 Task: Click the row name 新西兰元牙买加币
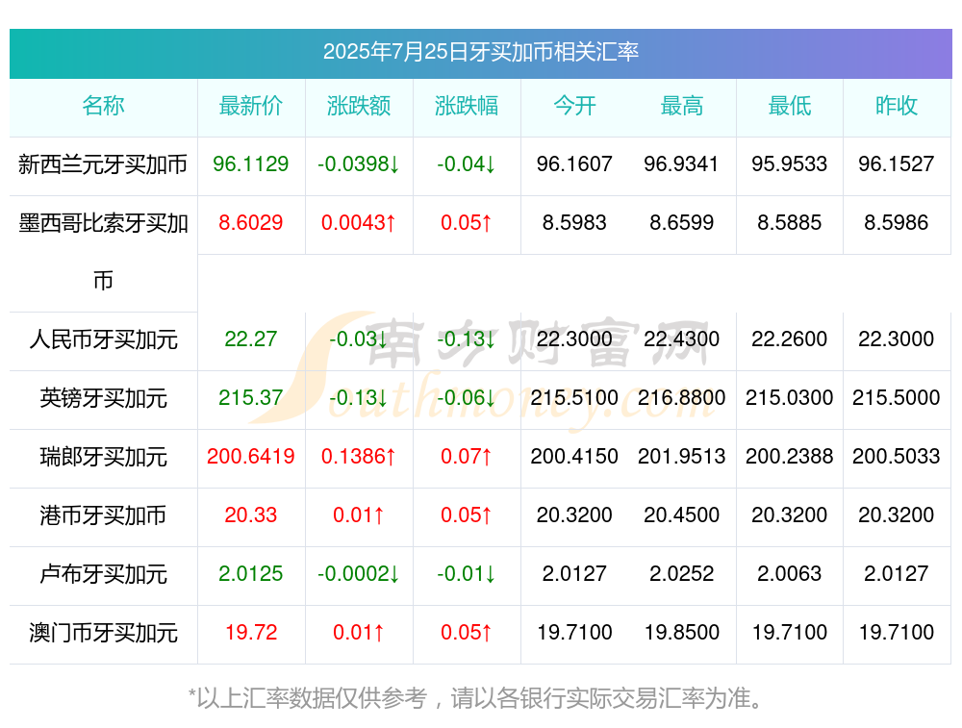[103, 164]
